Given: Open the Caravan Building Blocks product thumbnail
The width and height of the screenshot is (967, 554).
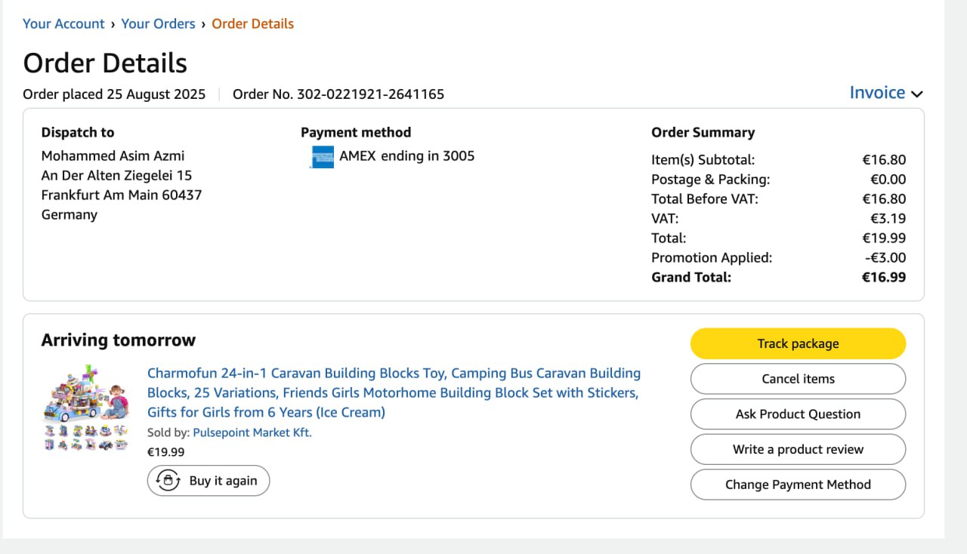Looking at the screenshot, I should (x=85, y=408).
